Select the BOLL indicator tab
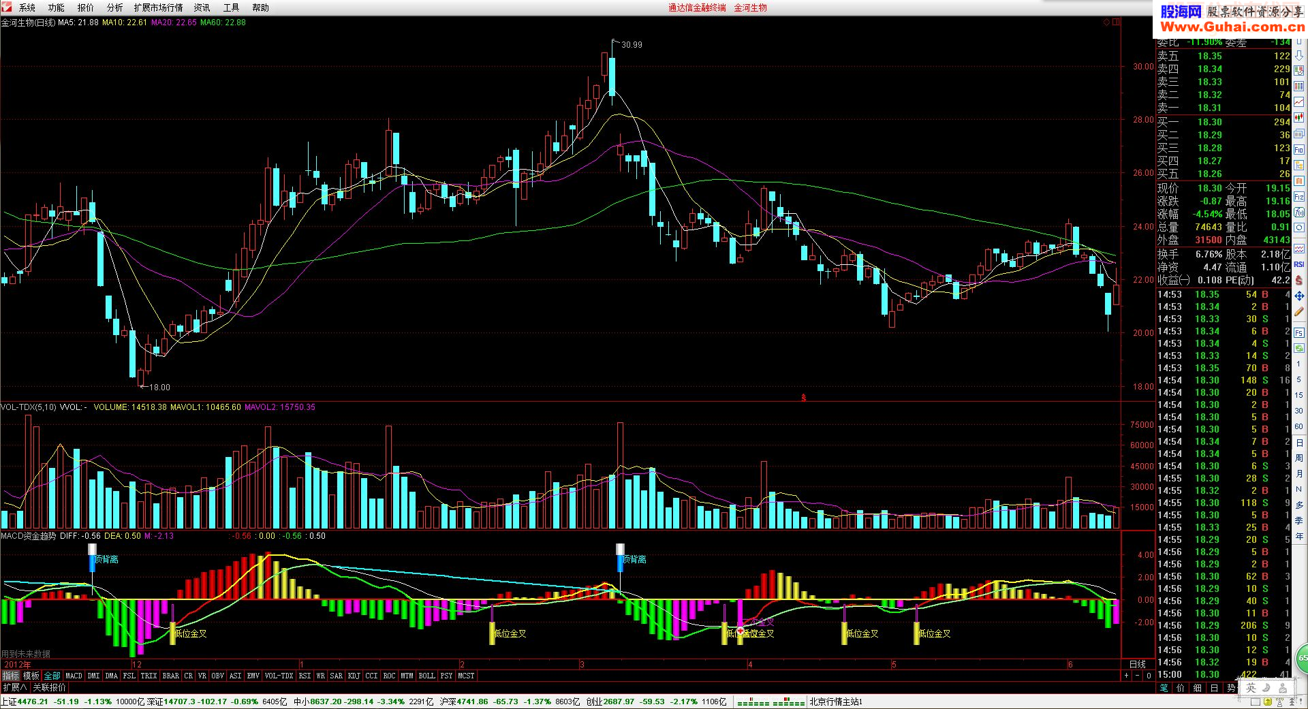The width and height of the screenshot is (1308, 709). click(x=426, y=676)
